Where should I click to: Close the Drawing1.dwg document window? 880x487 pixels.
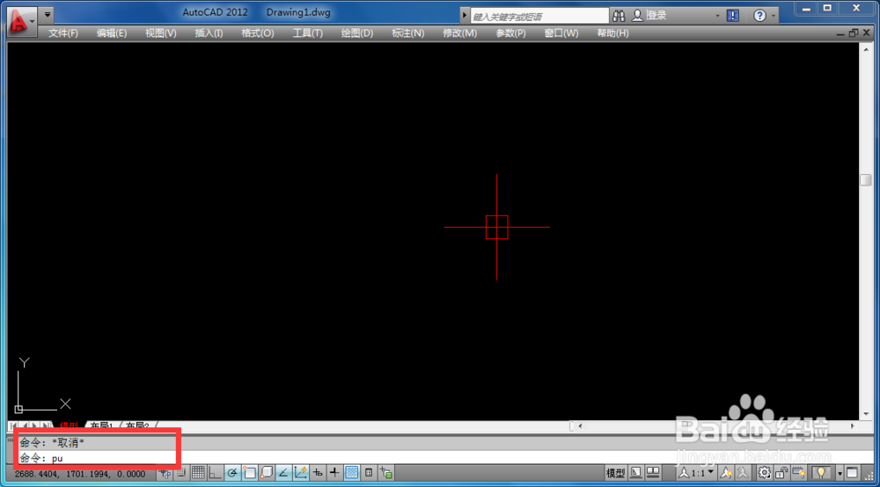[x=867, y=33]
